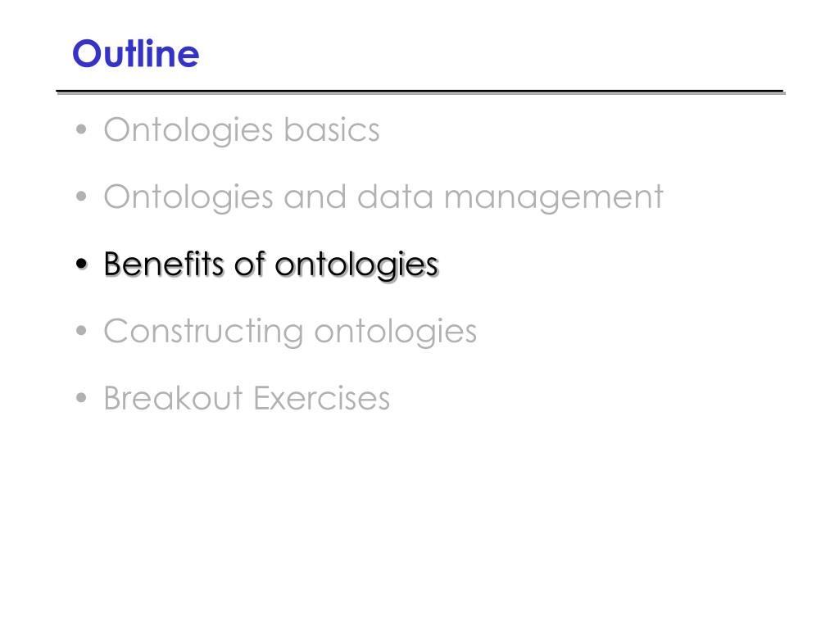Click the Outline slide title
Screen dimensions: 839x629
(x=136, y=53)
